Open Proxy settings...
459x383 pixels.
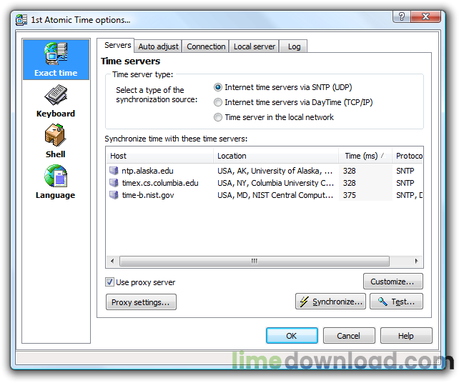(x=141, y=302)
